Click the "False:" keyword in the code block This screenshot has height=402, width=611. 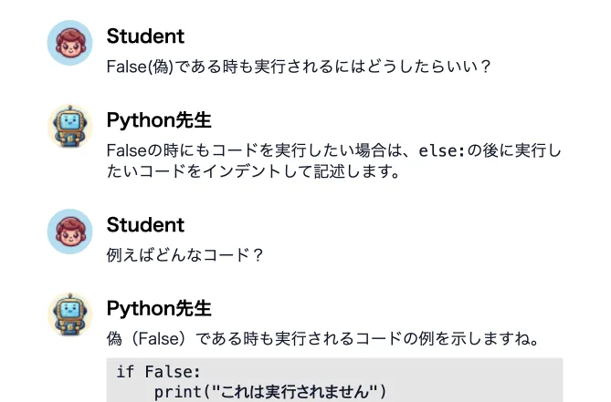[x=172, y=372]
